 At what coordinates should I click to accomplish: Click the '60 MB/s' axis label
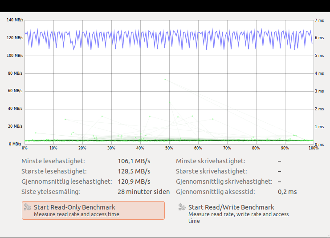pyautogui.click(x=15, y=91)
